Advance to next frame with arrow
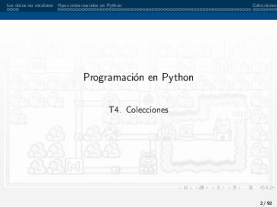This screenshot has height=207, width=277. click(x=206, y=187)
